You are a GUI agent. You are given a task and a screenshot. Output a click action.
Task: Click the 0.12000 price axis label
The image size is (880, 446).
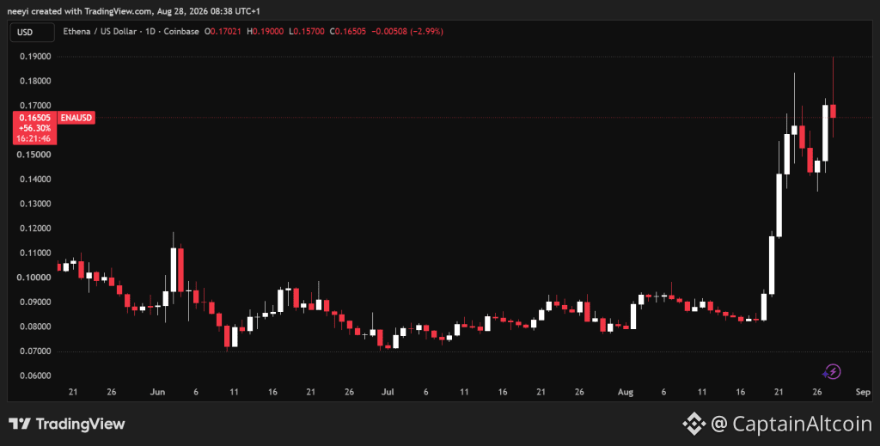(x=34, y=229)
